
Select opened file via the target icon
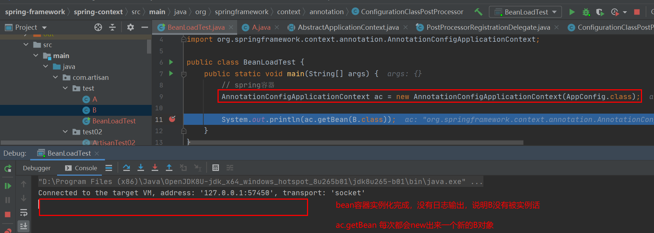click(98, 27)
